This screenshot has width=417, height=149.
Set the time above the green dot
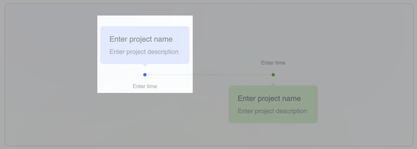coord(273,63)
